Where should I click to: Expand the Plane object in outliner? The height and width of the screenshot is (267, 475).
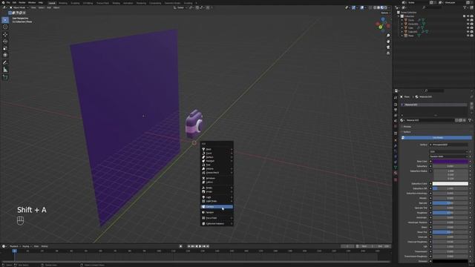point(402,36)
